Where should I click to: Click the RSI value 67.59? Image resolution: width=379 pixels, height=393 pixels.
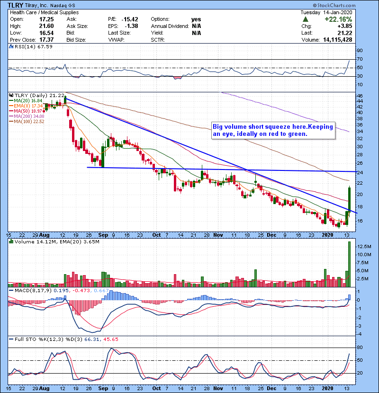point(44,46)
